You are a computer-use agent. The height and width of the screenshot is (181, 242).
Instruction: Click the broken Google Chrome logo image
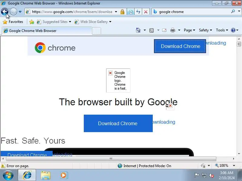118,81
